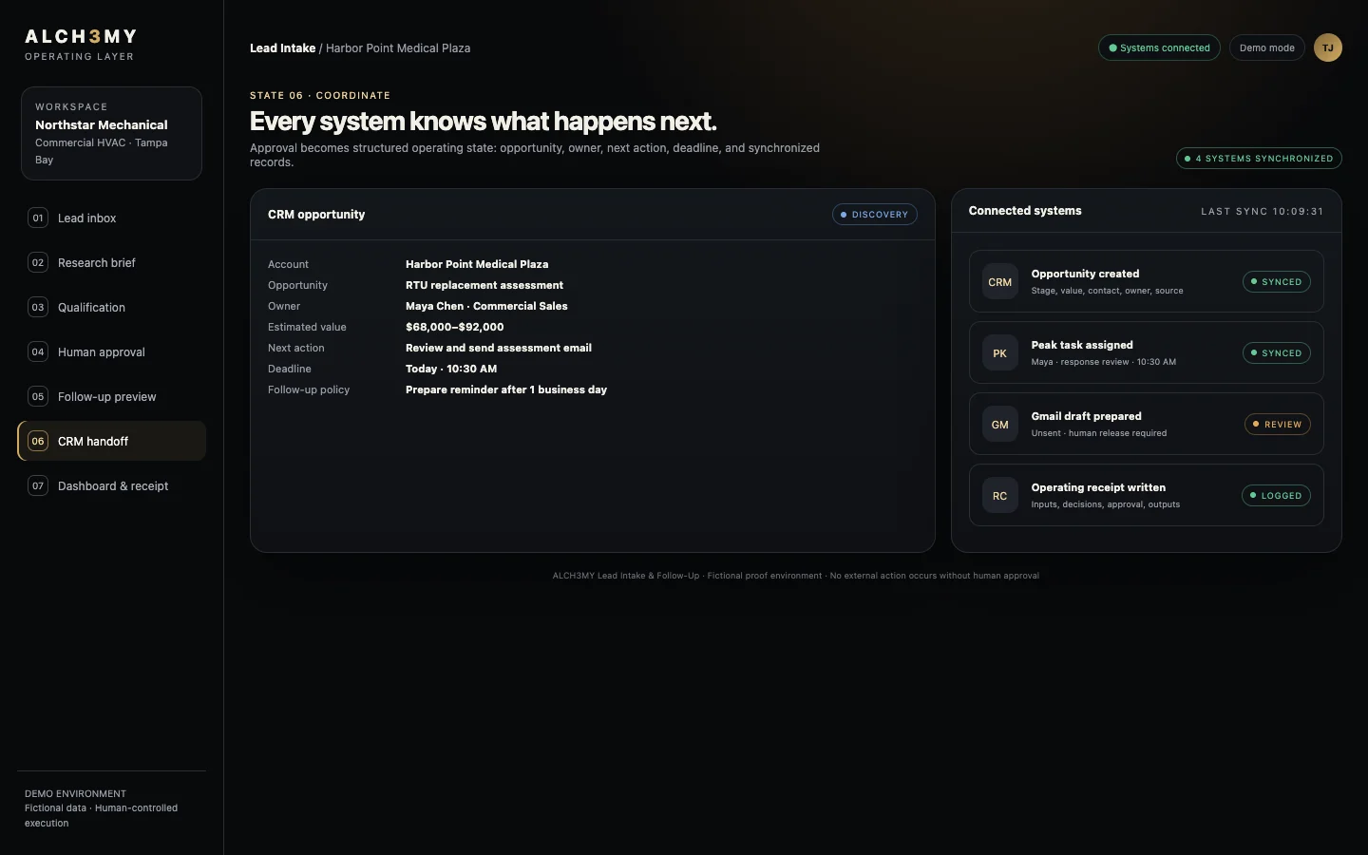Open the Research brief step
1368x855 pixels.
click(112, 262)
